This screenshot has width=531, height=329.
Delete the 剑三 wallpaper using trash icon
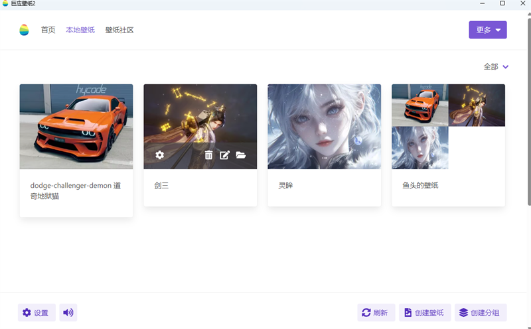(208, 155)
